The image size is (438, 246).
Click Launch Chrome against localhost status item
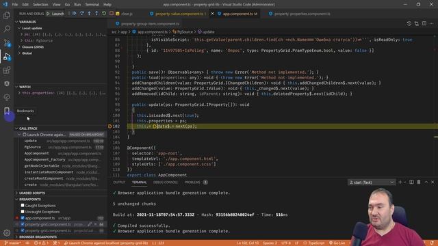click(106, 243)
